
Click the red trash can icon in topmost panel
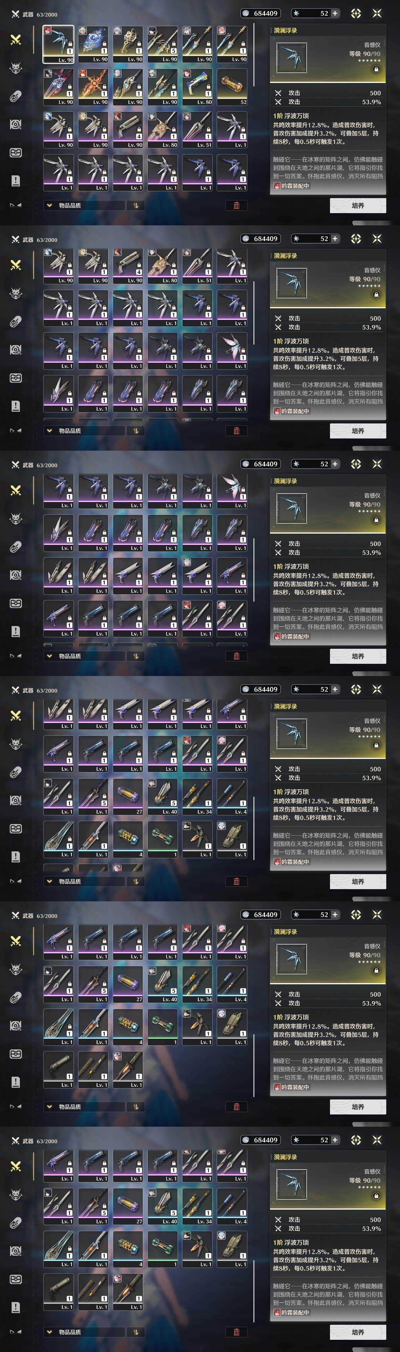tap(237, 205)
